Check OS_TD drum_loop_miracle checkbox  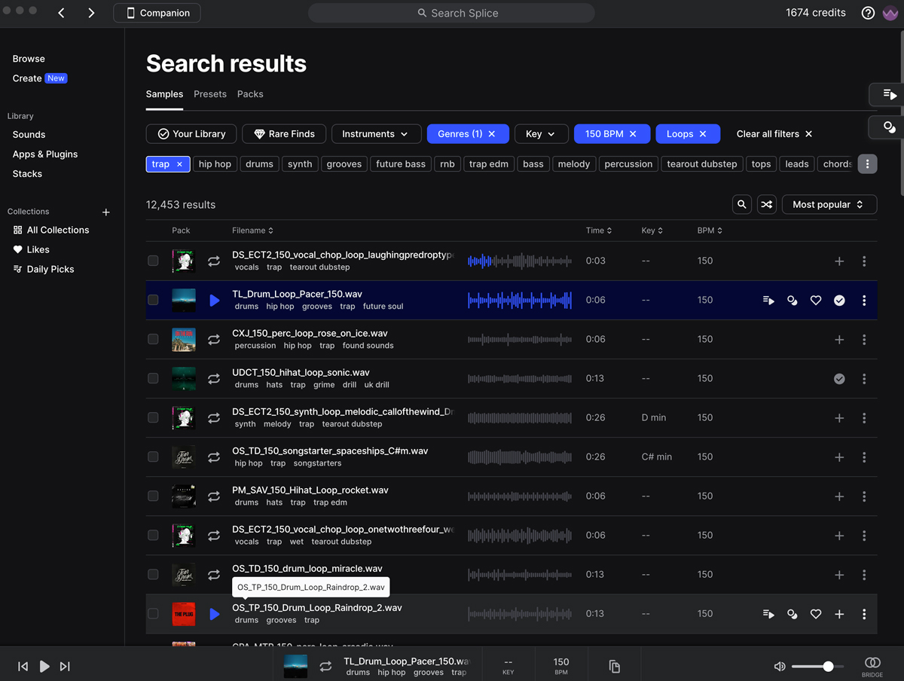coord(153,574)
